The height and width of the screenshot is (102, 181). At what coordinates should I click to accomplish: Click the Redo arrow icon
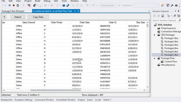(x=94, y=5)
